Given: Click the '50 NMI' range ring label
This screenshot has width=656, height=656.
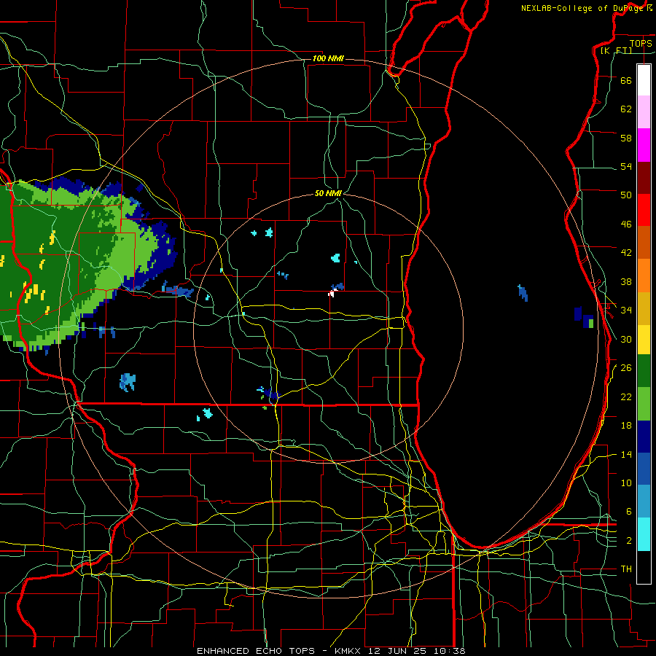Looking at the screenshot, I should (329, 193).
